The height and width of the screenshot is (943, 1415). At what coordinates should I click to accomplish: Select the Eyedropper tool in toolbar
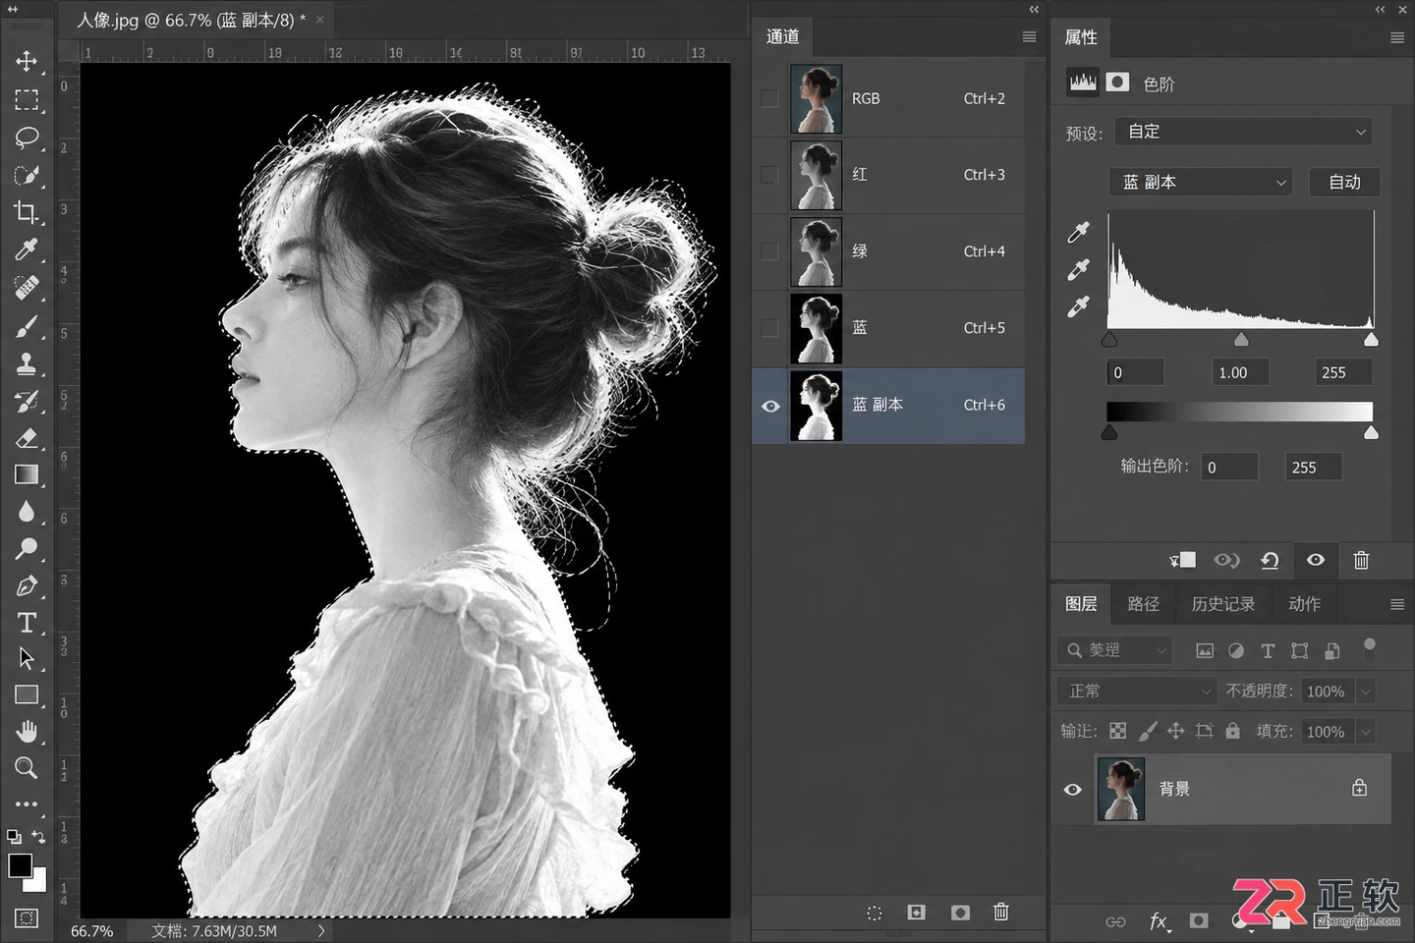[x=27, y=250]
